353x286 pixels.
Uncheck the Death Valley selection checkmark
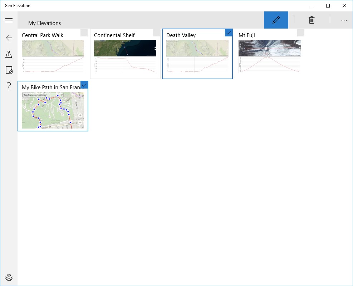point(229,32)
